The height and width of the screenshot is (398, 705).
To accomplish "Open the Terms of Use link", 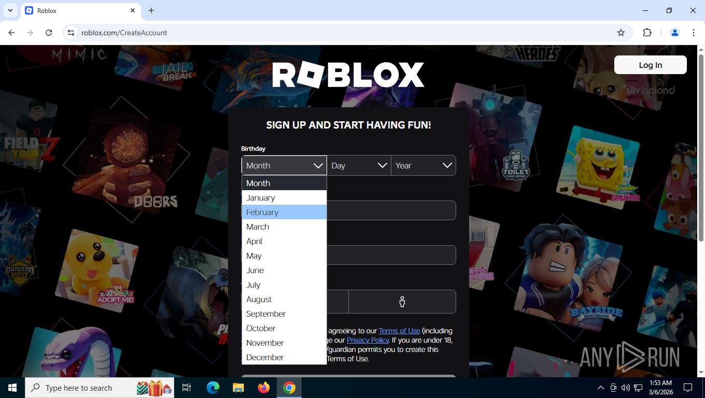I will 399,331.
